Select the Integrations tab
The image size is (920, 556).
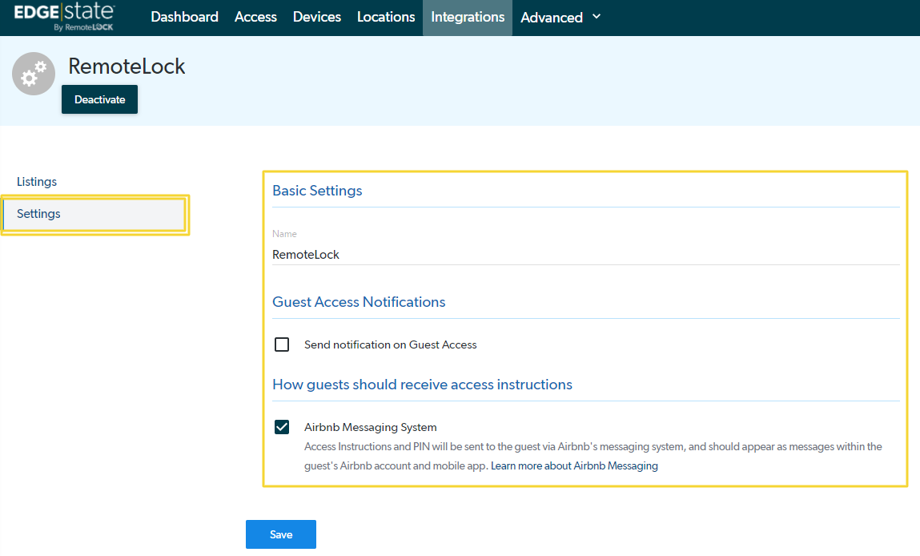point(468,17)
